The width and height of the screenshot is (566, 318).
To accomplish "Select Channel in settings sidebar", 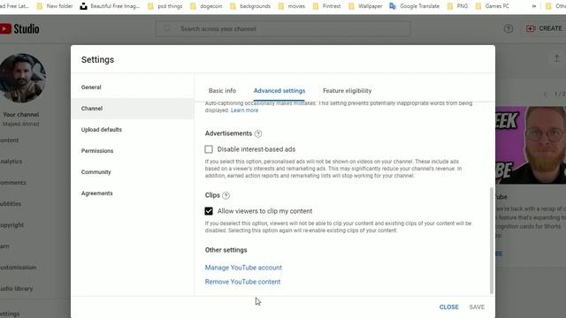I will coord(133,109).
